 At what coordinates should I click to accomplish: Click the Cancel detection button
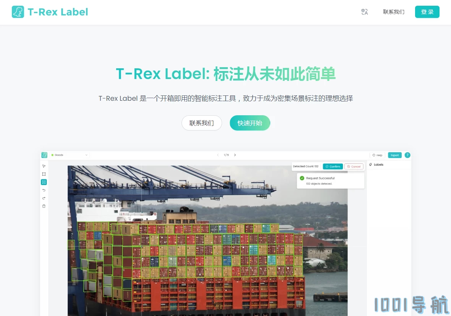[354, 167]
